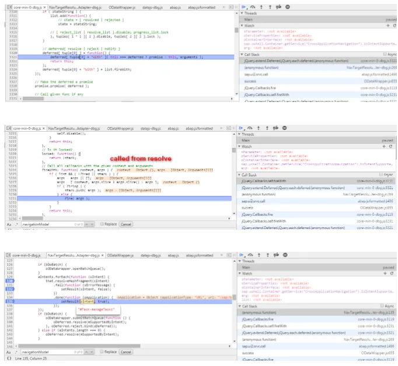The image size is (398, 366).
Task: Toggle match case Aa in middle search bar
Action: [x=9, y=224]
